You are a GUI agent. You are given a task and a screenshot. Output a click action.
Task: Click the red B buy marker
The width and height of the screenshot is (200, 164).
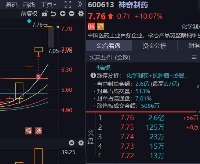38,77
